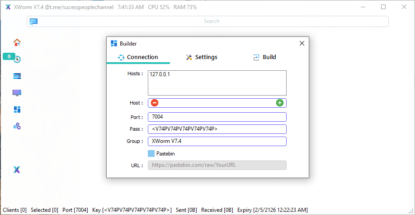The height and width of the screenshot is (215, 415).
Task: Click the Builder dialog title icon
Action: coord(114,44)
